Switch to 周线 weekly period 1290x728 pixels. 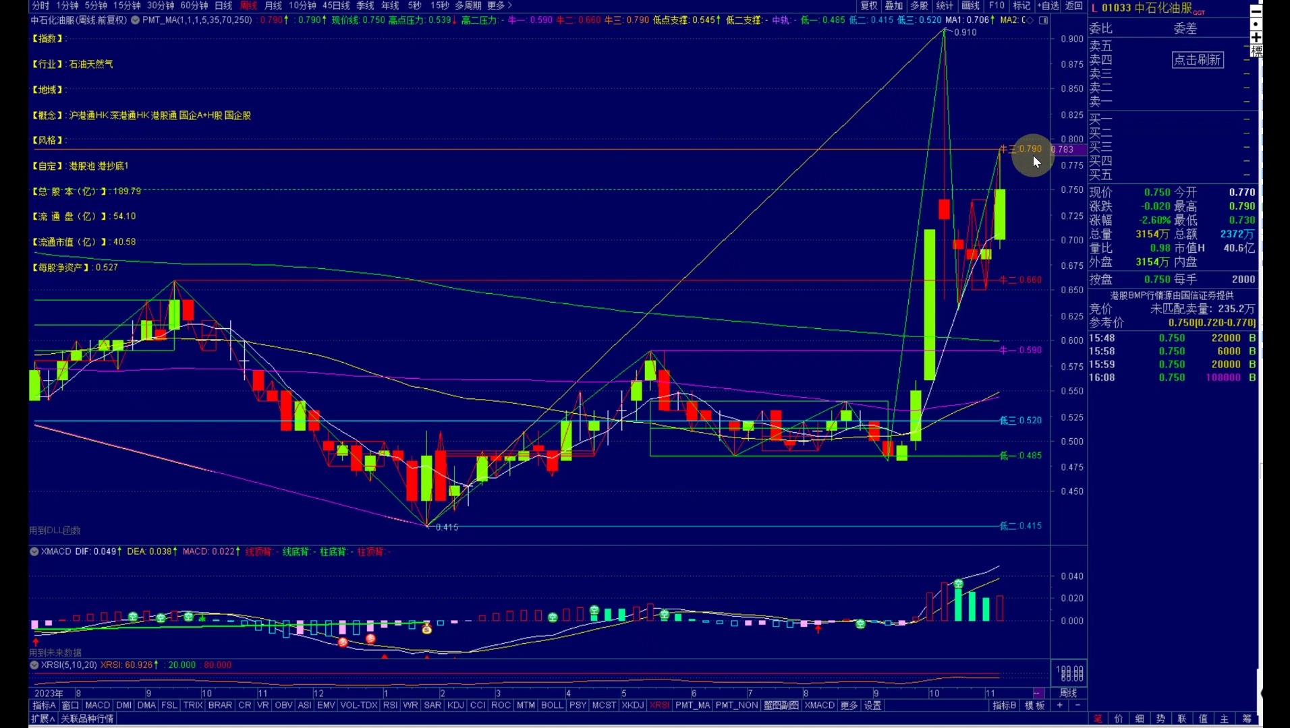click(248, 5)
